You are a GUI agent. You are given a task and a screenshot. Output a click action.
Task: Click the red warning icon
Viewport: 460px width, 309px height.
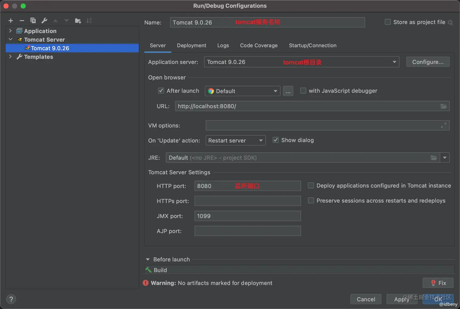point(146,283)
